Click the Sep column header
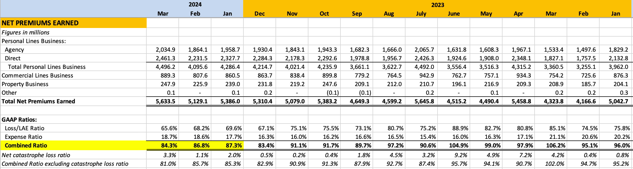633x169 pixels. tap(357, 13)
